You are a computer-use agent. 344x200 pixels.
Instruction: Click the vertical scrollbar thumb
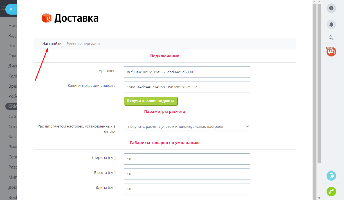[319, 84]
